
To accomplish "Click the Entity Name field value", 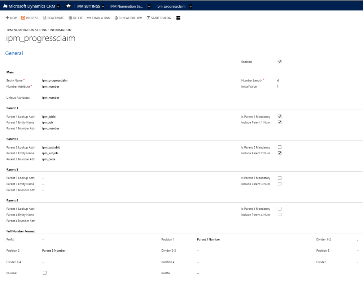I will pos(55,81).
